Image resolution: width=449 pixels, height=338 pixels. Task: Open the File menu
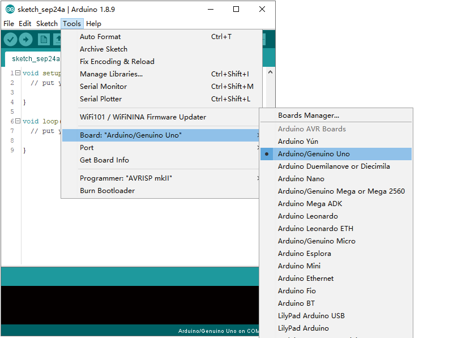pos(8,23)
